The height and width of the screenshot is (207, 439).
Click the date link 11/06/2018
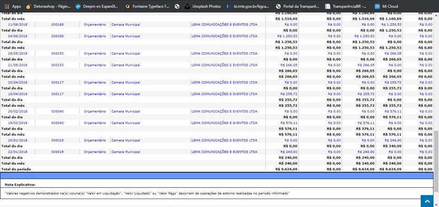point(17,24)
